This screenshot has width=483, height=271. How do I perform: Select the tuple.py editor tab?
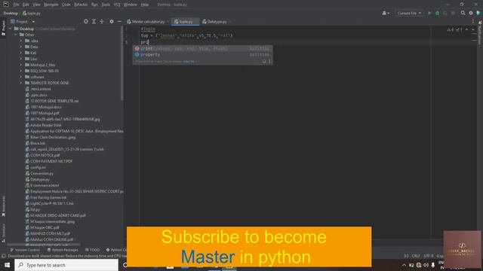pyautogui.click(x=186, y=22)
